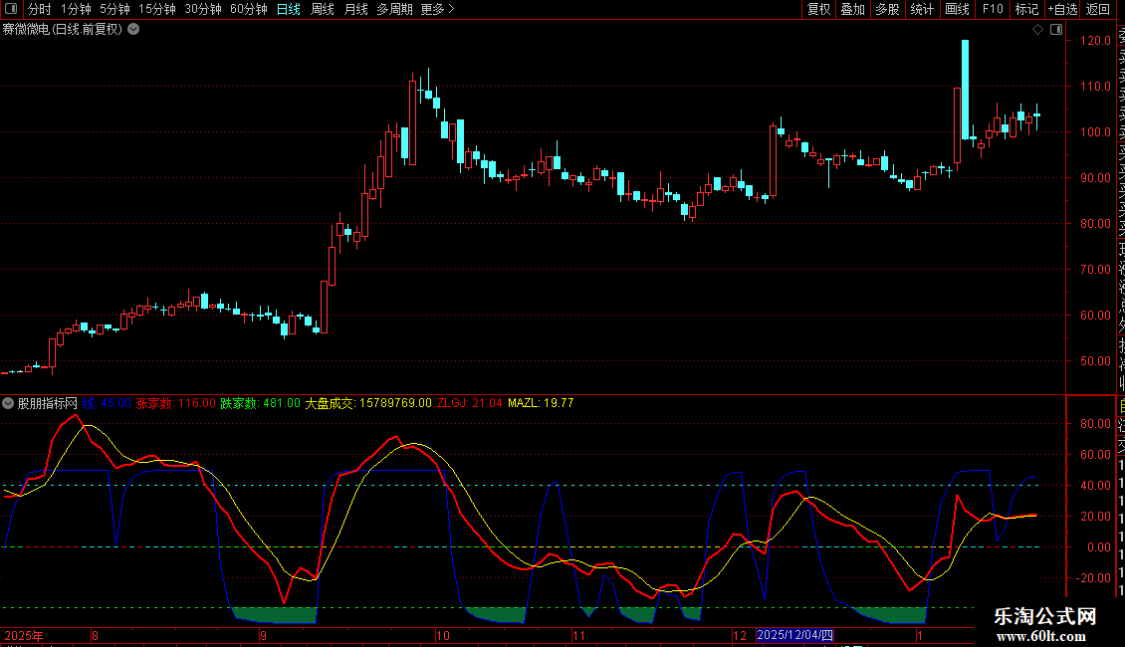The height and width of the screenshot is (647, 1125).
Task: Expand the 更多 periods menu
Action: 437,9
